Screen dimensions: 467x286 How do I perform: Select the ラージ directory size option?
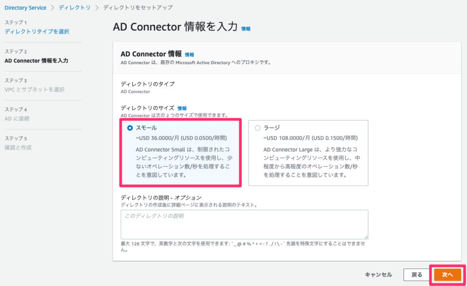pyautogui.click(x=257, y=127)
